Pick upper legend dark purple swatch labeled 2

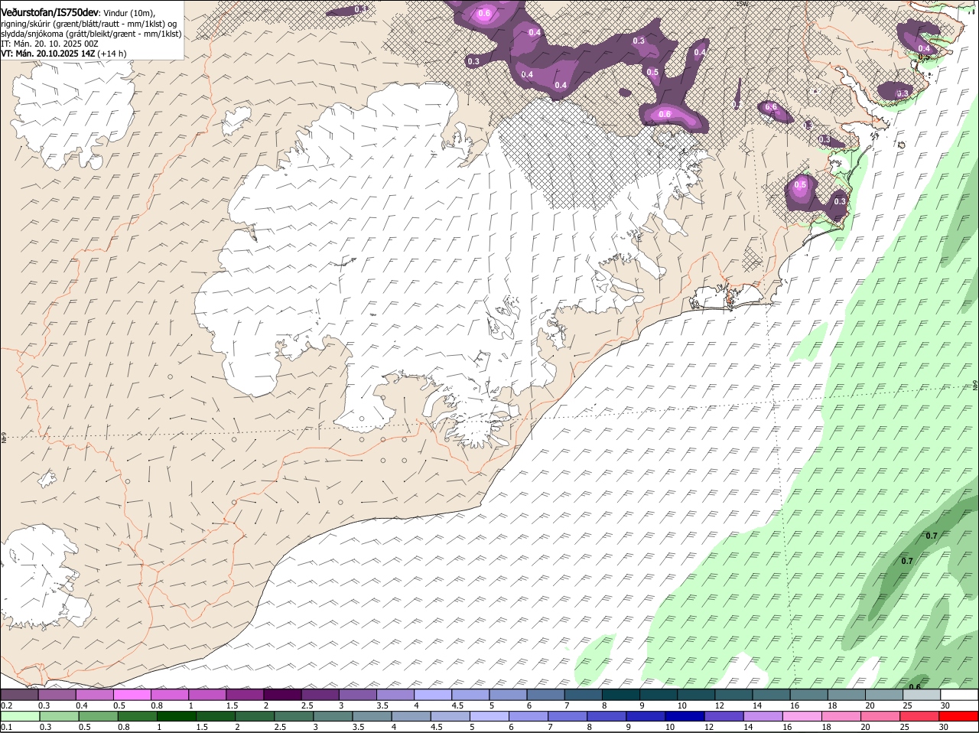[282, 695]
